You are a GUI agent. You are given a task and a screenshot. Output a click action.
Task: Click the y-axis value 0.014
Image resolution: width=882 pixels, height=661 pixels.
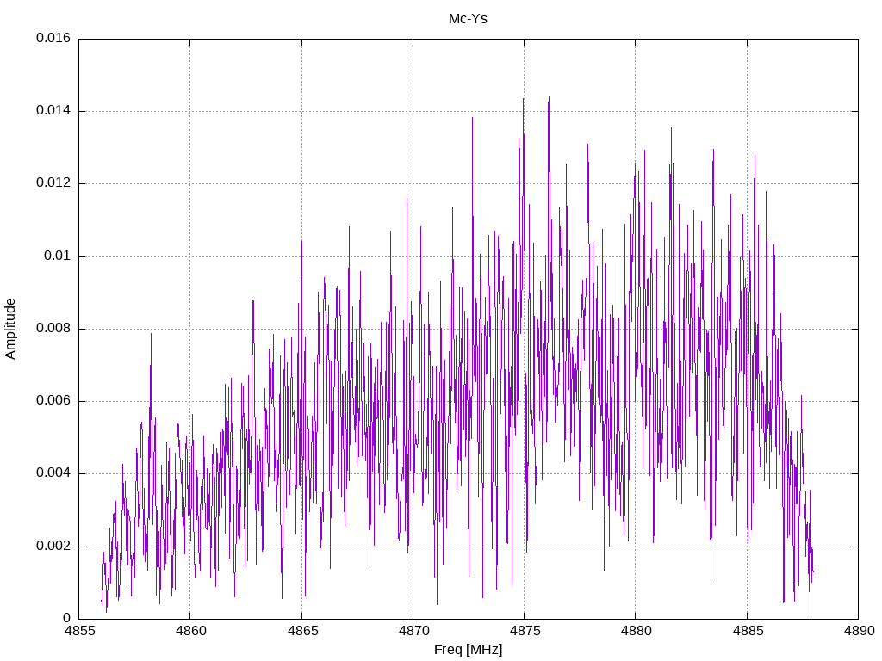[x=53, y=111]
